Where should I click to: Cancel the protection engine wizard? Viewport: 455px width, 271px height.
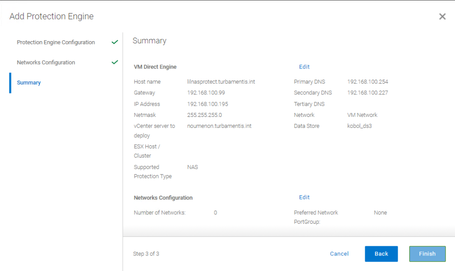[339, 254]
